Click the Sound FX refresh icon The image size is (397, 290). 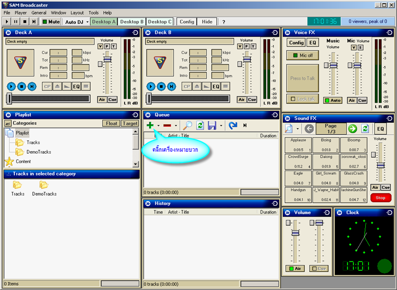click(x=365, y=129)
